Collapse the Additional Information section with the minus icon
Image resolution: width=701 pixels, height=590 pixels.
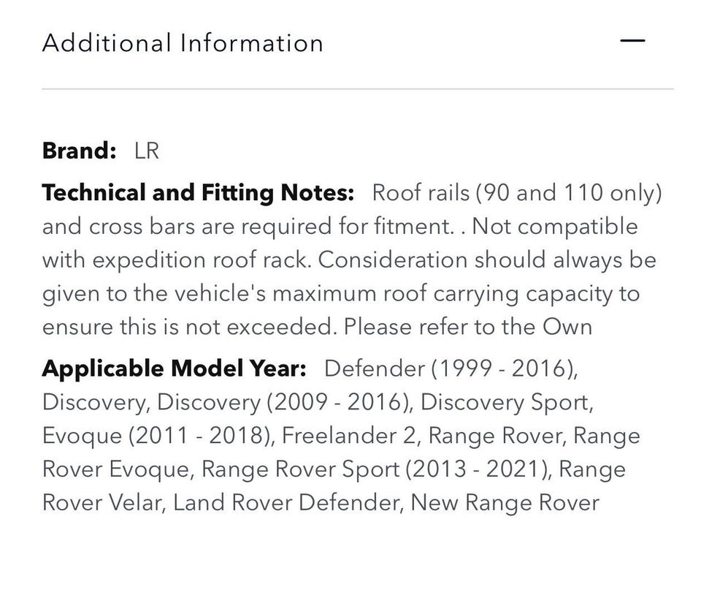pyautogui.click(x=632, y=41)
